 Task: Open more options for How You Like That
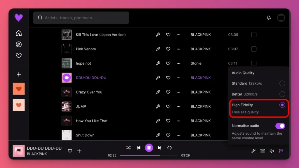(178, 121)
